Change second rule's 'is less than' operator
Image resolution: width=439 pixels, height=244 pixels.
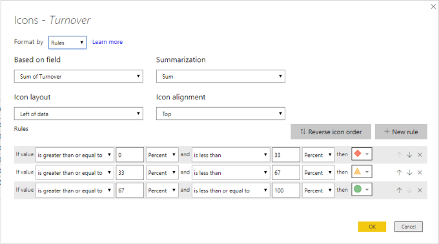(x=231, y=172)
